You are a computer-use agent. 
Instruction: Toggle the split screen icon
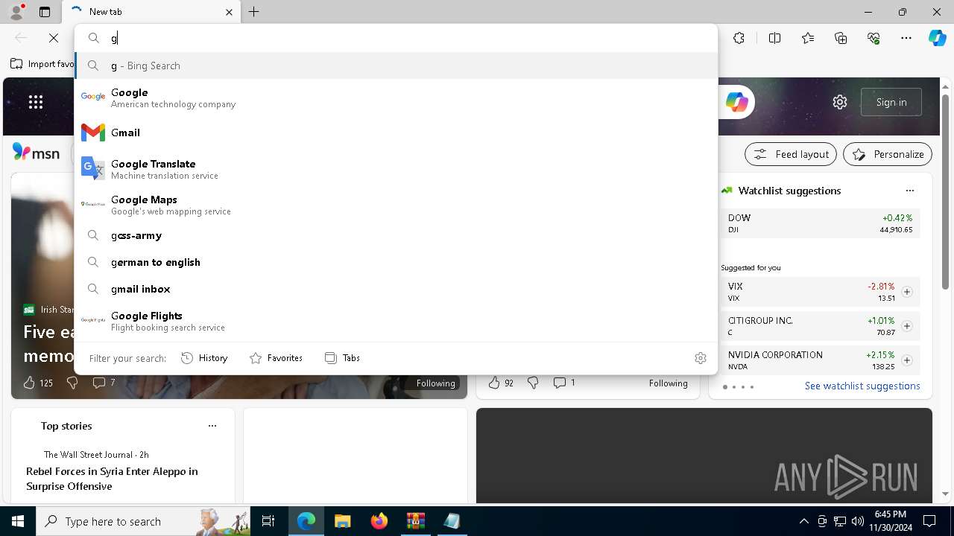pyautogui.click(x=774, y=38)
